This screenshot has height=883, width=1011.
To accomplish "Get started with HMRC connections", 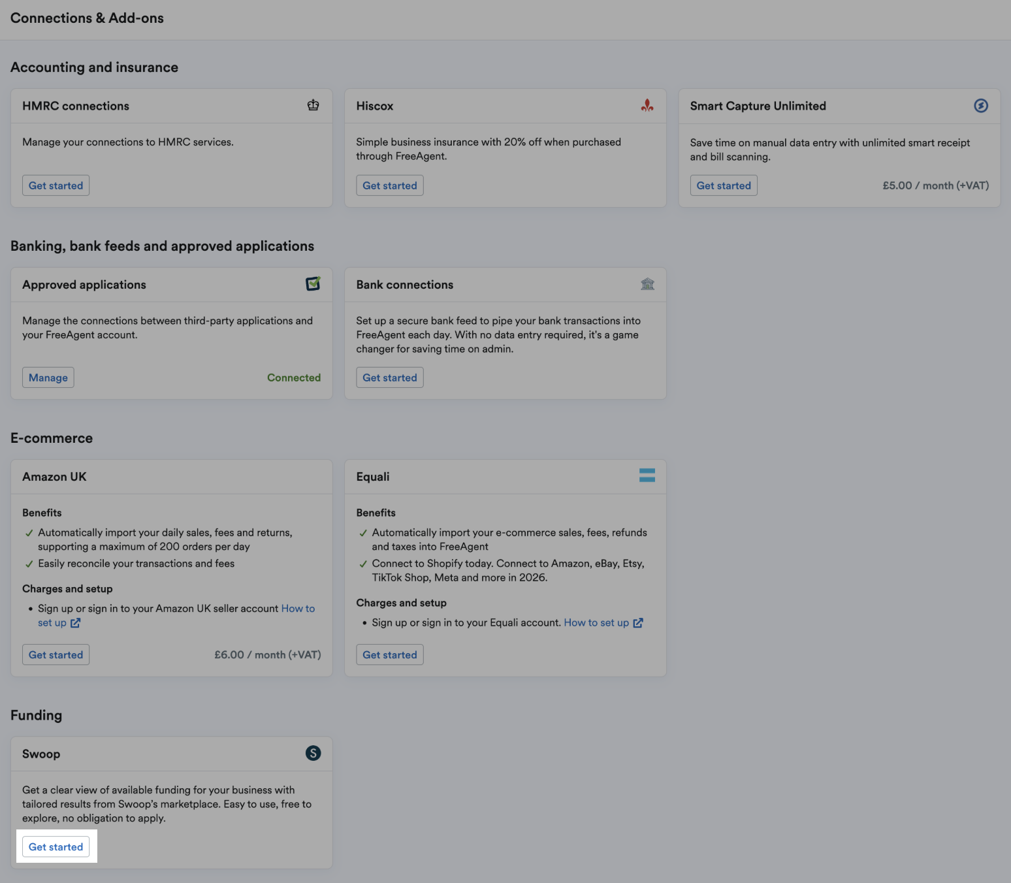I will tap(56, 185).
